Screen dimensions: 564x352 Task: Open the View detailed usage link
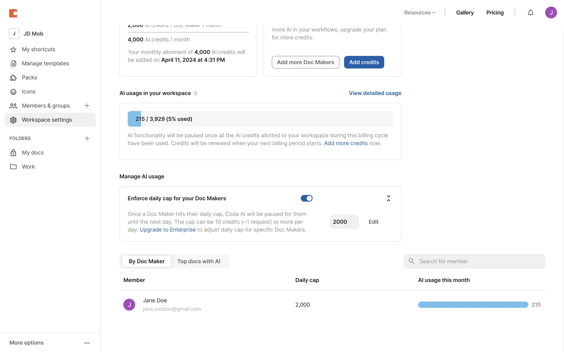pos(375,93)
